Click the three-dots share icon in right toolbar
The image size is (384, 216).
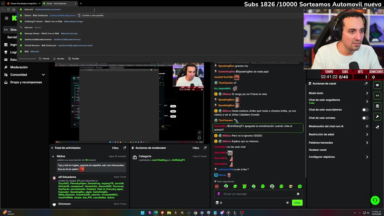[x=377, y=127]
